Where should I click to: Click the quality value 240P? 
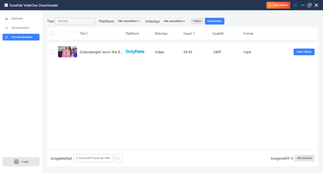pos(217,52)
